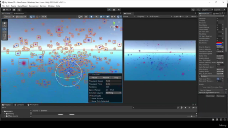Image resolution: width=228 pixels, height=128 pixels.
Task: Select the Rect transform tool
Action: click(5, 35)
